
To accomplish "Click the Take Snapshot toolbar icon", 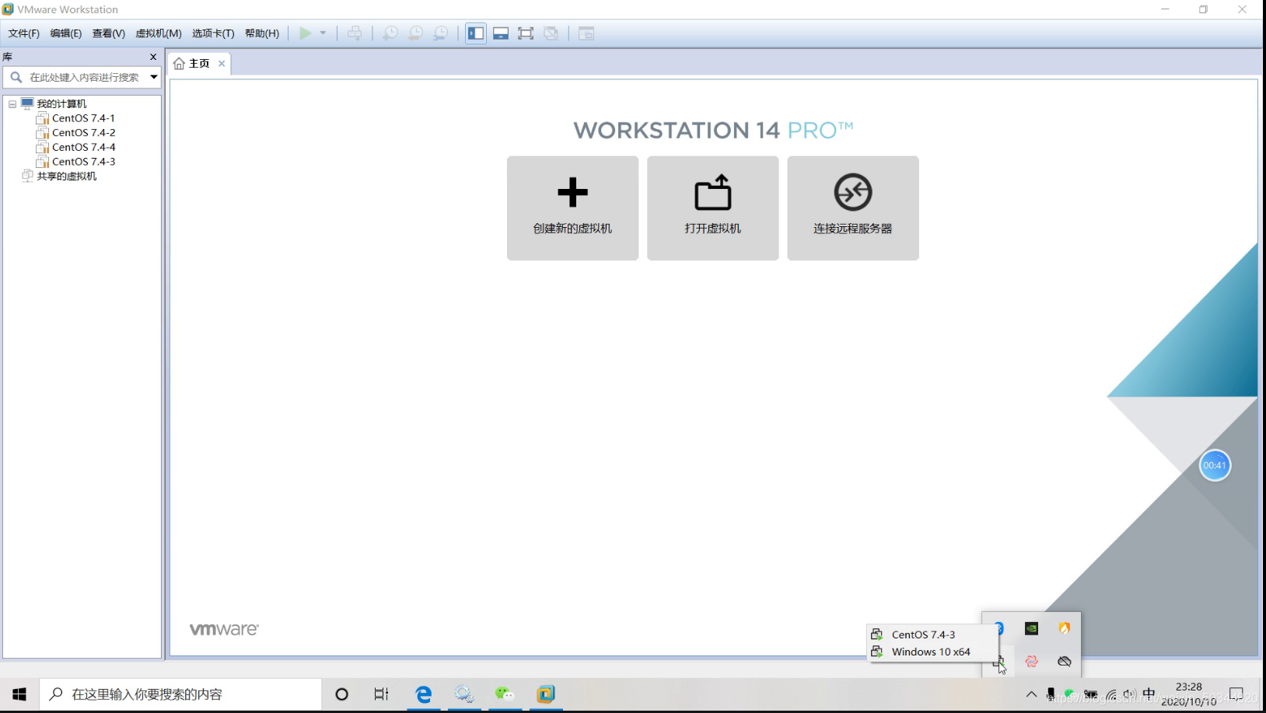I will pyautogui.click(x=390, y=33).
